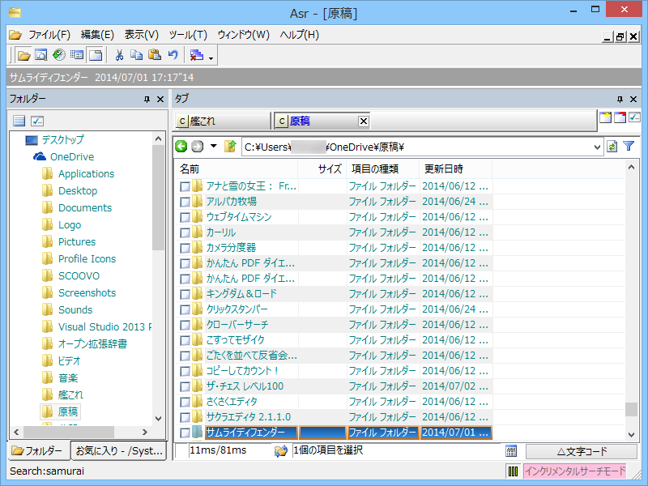Open the file search toolbar icon
Screen dimensions: 648x486
(41, 55)
